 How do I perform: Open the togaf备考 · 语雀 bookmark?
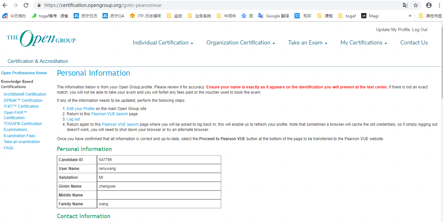tap(50, 16)
